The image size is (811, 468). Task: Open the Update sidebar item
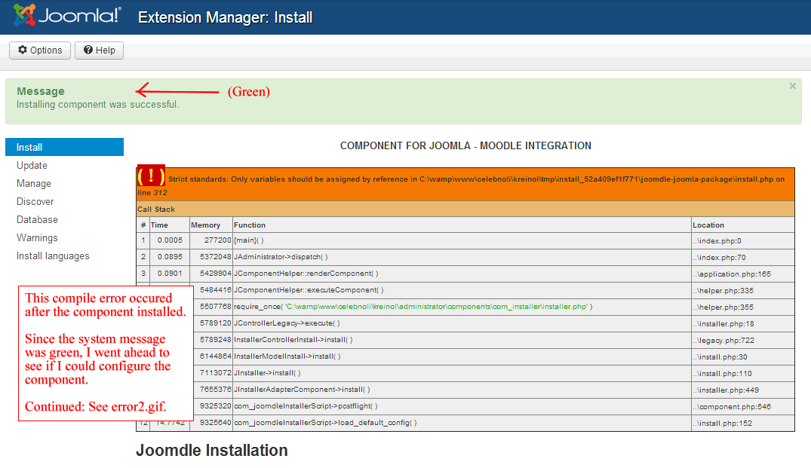pyautogui.click(x=32, y=165)
